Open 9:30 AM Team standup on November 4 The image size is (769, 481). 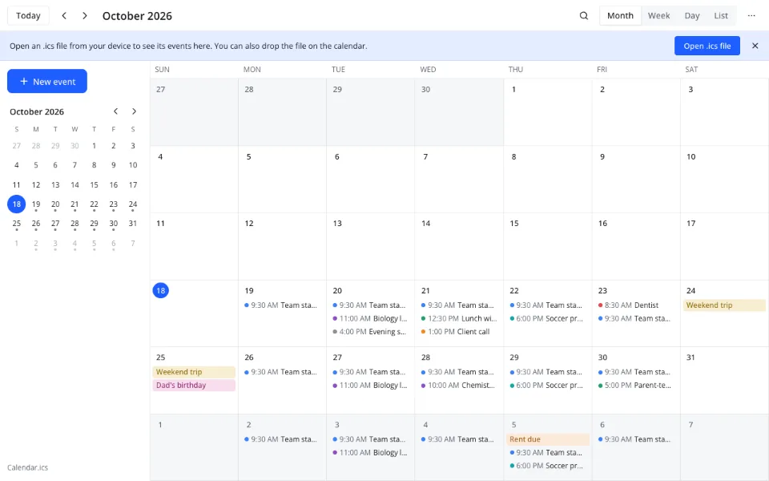457,439
